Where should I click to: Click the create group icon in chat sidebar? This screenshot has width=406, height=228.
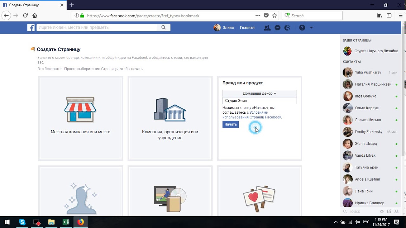click(x=396, y=211)
